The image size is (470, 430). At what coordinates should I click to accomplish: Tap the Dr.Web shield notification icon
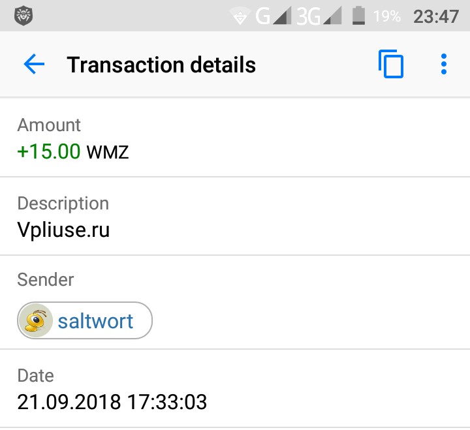[23, 16]
